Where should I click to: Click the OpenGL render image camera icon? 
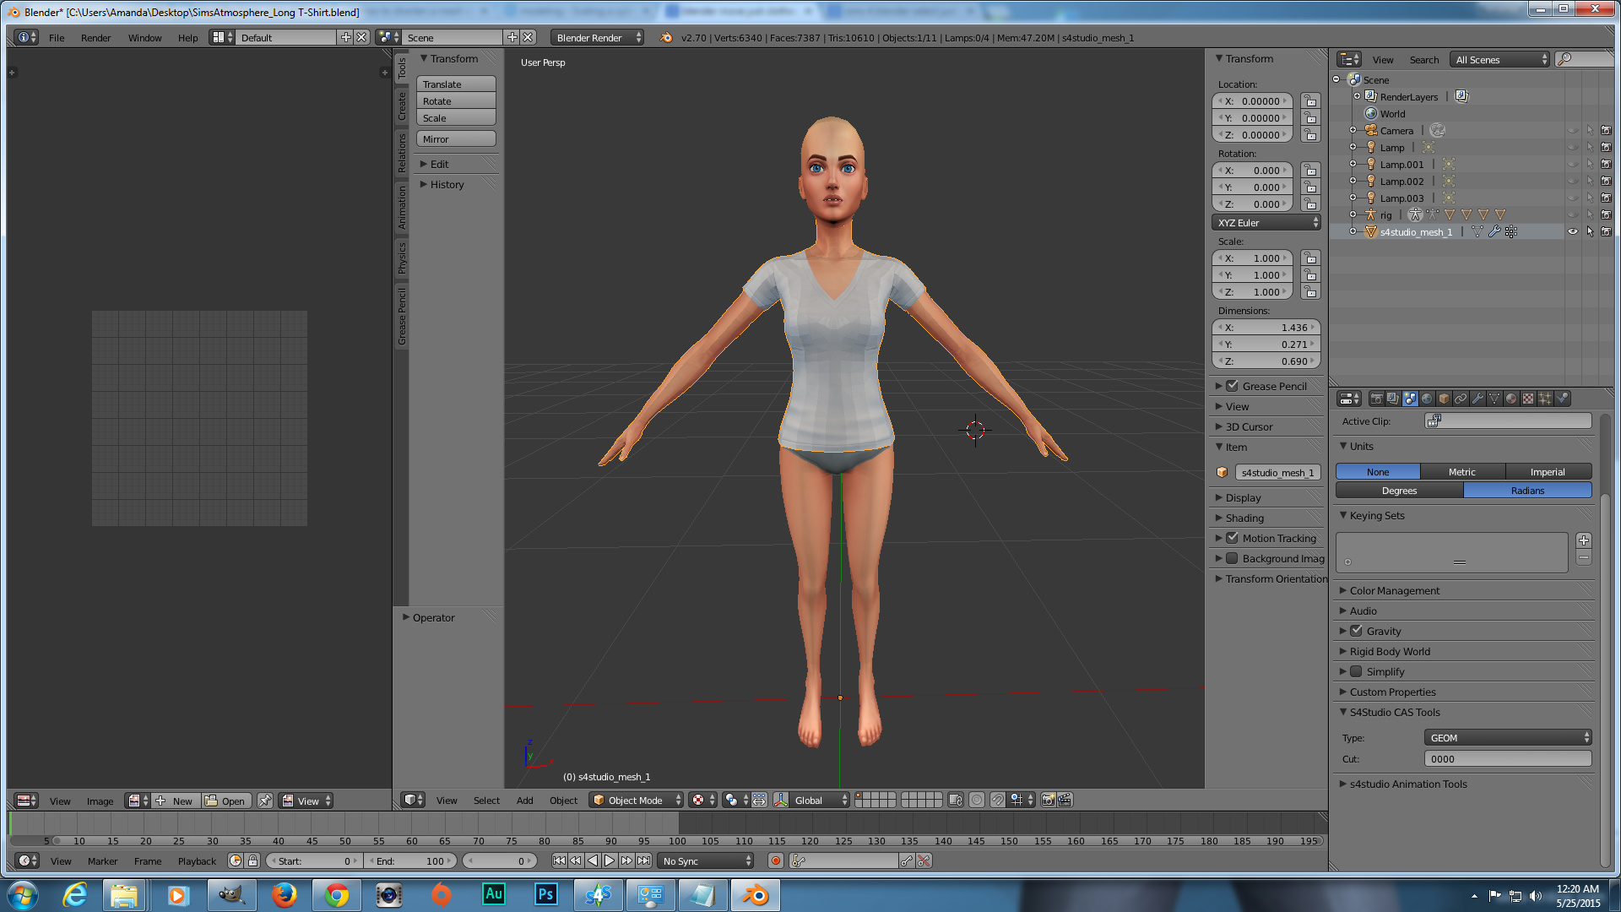click(1048, 800)
